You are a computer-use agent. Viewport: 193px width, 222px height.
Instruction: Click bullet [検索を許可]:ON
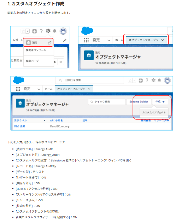tap(28, 206)
